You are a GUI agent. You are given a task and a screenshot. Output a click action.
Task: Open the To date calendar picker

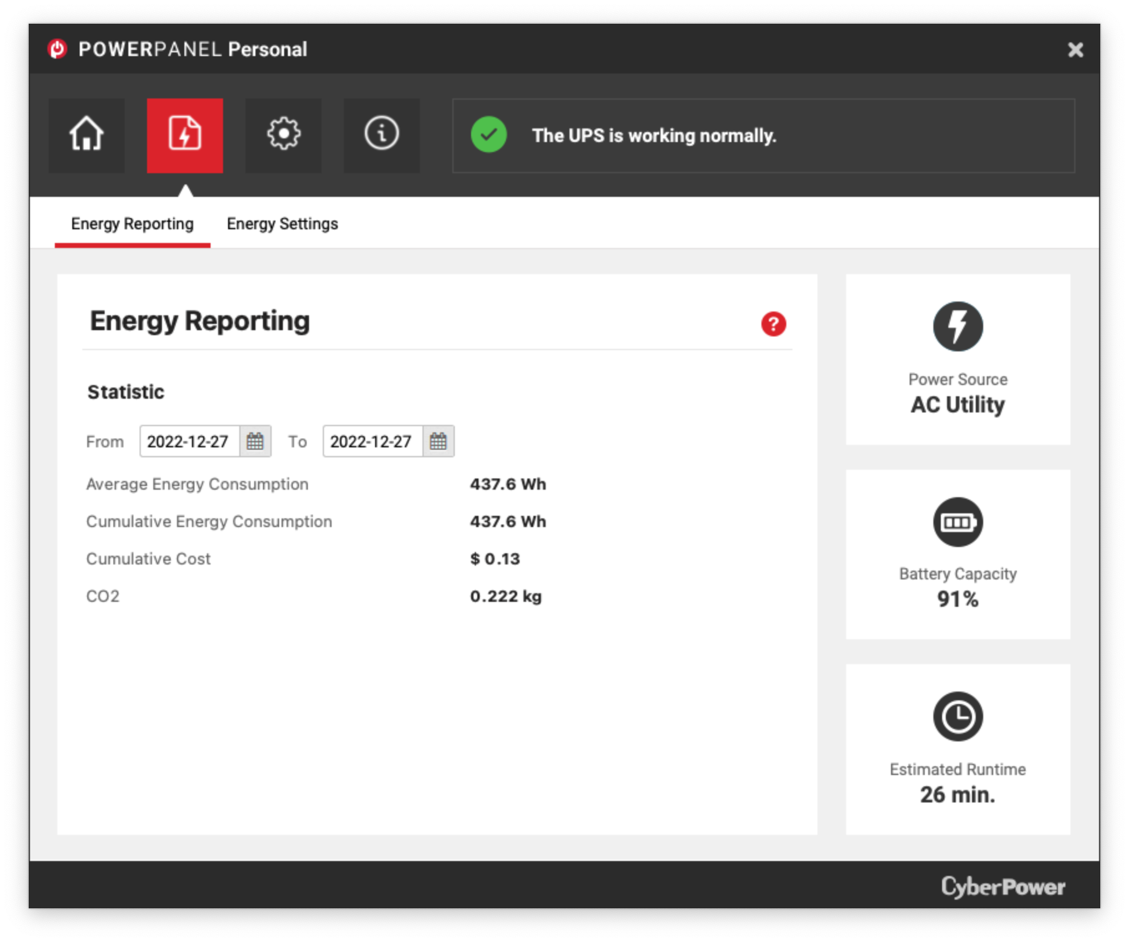pyautogui.click(x=438, y=441)
